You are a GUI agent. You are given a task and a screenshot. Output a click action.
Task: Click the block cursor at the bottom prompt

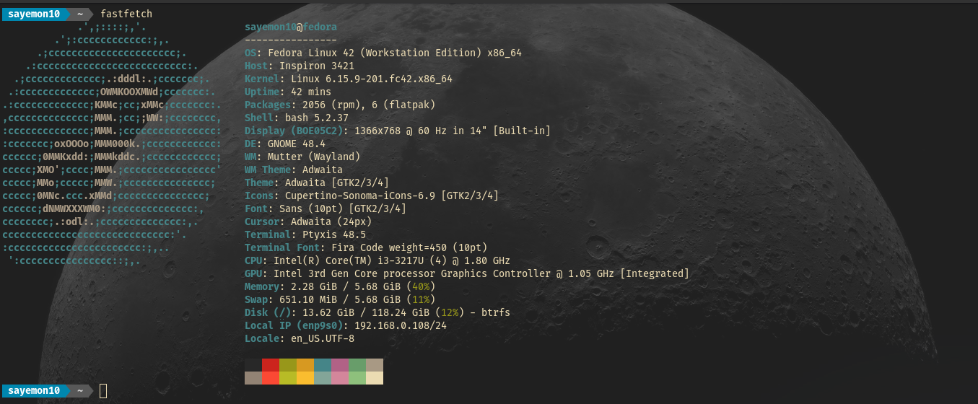103,390
